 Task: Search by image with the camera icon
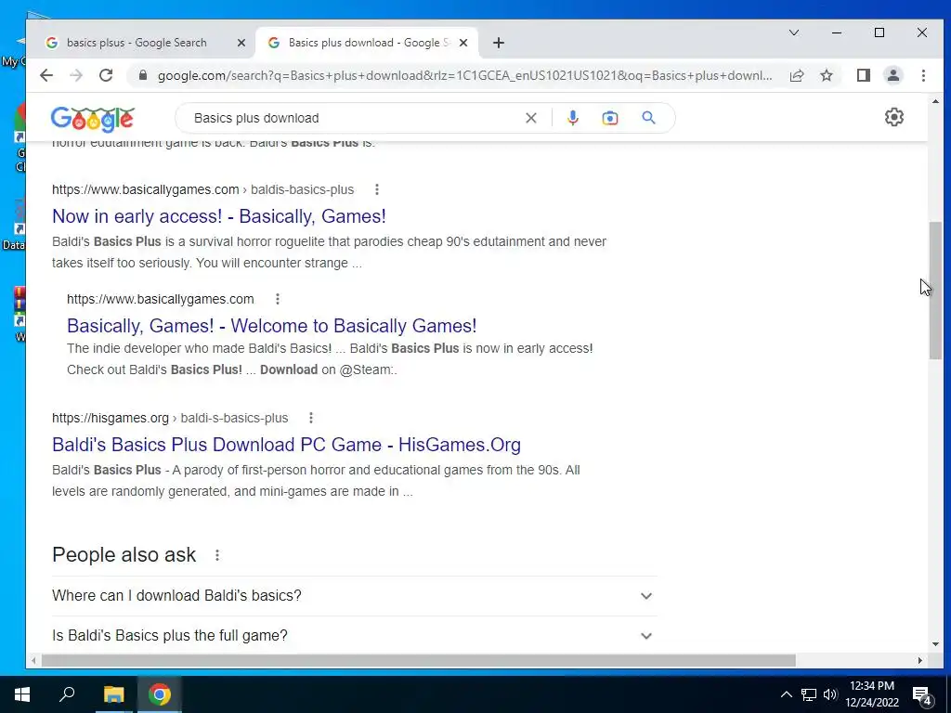tap(610, 118)
